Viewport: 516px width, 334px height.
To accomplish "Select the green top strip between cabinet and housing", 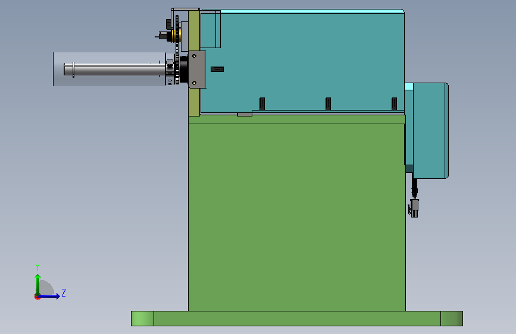I will 297,119.
